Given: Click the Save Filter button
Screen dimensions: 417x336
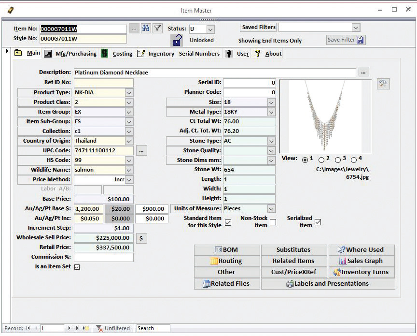Looking at the screenshot, I should tap(346, 40).
